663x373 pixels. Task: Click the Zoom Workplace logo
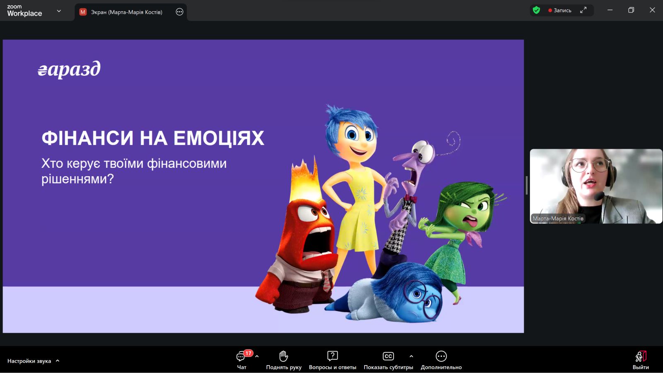[24, 10]
